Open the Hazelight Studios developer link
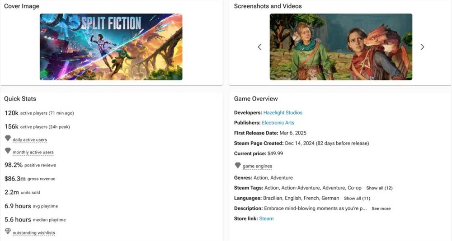Viewport: 452px width, 241px height. (282, 112)
